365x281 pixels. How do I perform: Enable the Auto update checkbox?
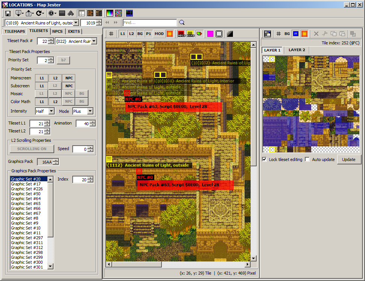(x=307, y=159)
